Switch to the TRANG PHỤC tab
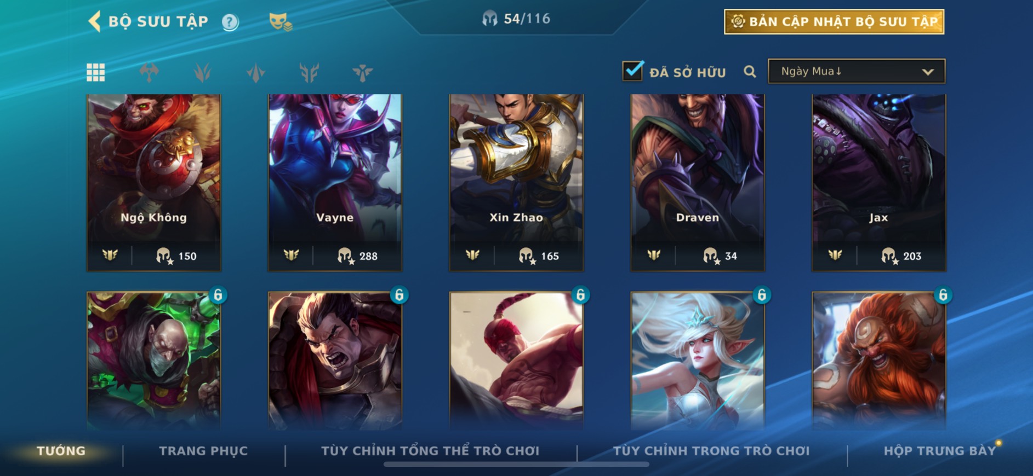 [x=203, y=451]
